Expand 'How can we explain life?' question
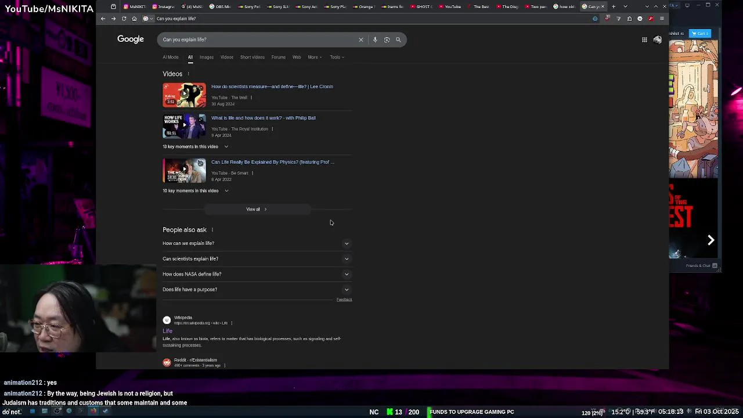 click(x=257, y=243)
